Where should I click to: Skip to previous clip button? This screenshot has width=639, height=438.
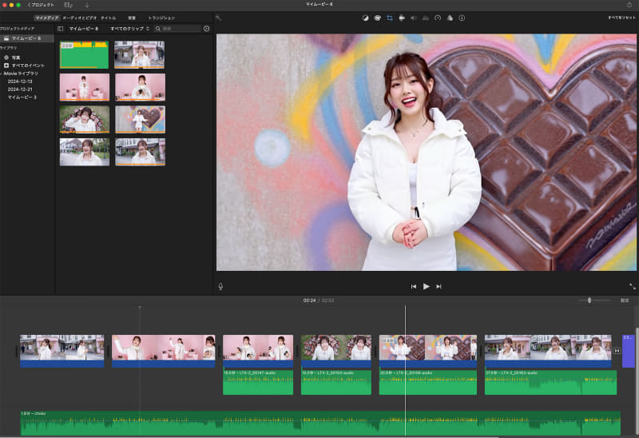coord(414,286)
